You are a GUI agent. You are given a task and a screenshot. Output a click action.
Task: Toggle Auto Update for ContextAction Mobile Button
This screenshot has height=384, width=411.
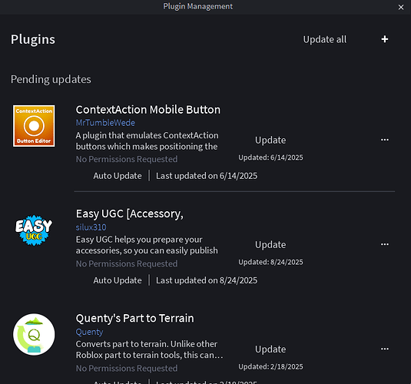pyautogui.click(x=118, y=176)
